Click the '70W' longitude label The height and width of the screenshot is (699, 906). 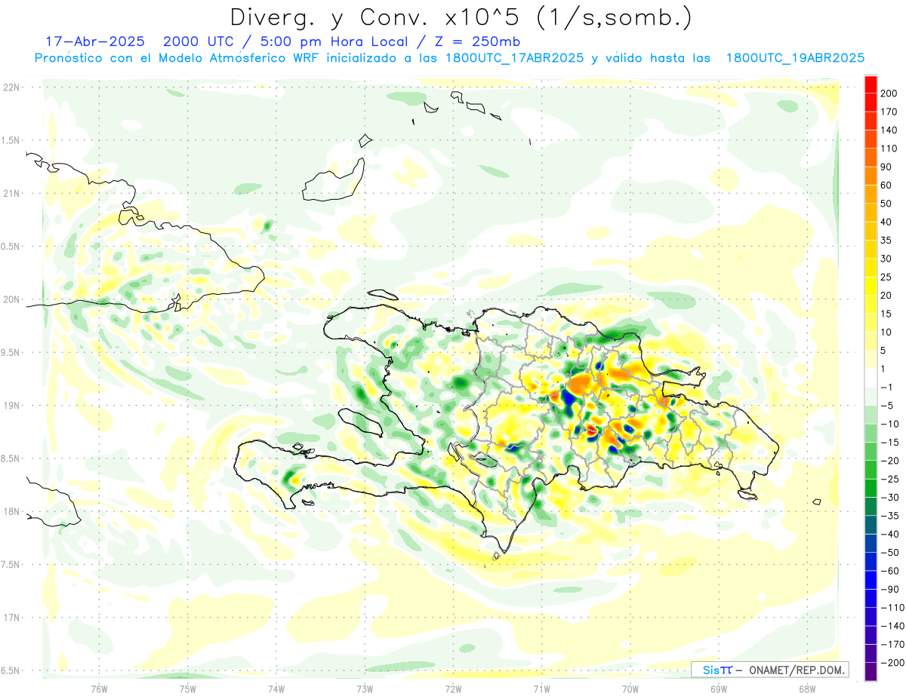tap(630, 690)
